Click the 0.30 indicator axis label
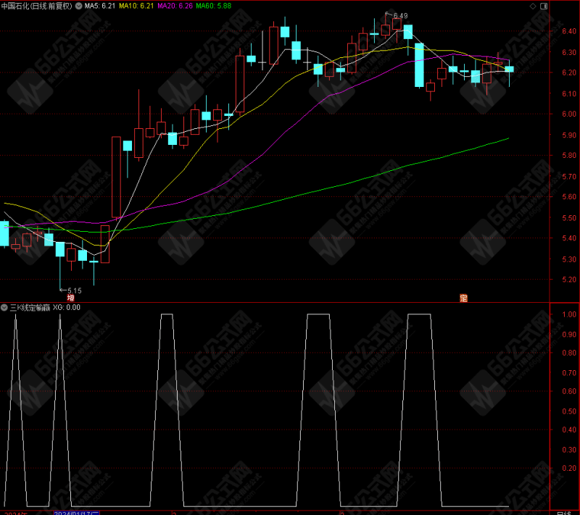Viewport: 580px width, 515px height. 569,450
